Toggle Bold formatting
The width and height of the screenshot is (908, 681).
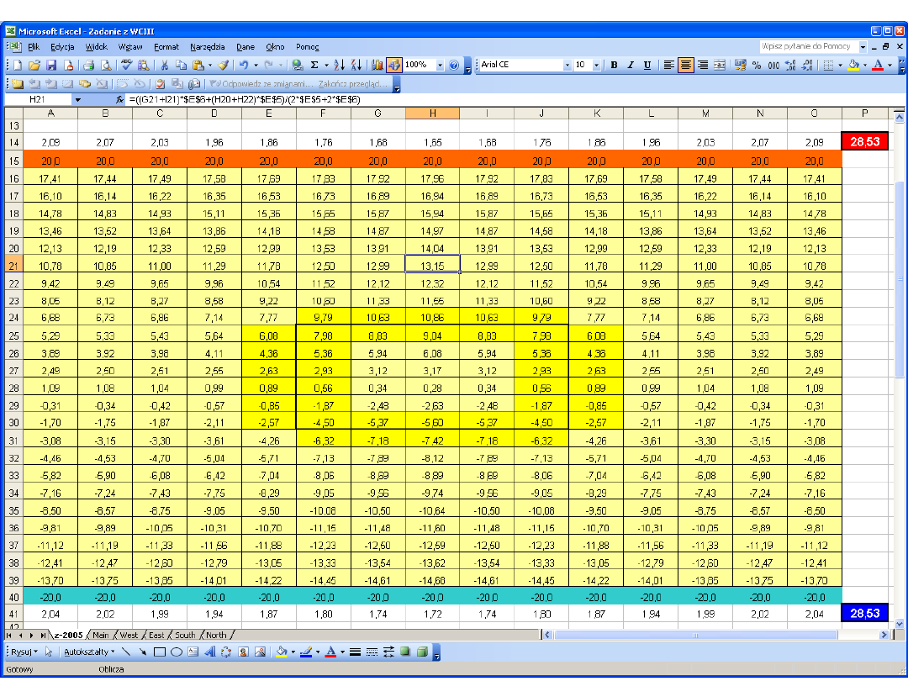(x=614, y=65)
